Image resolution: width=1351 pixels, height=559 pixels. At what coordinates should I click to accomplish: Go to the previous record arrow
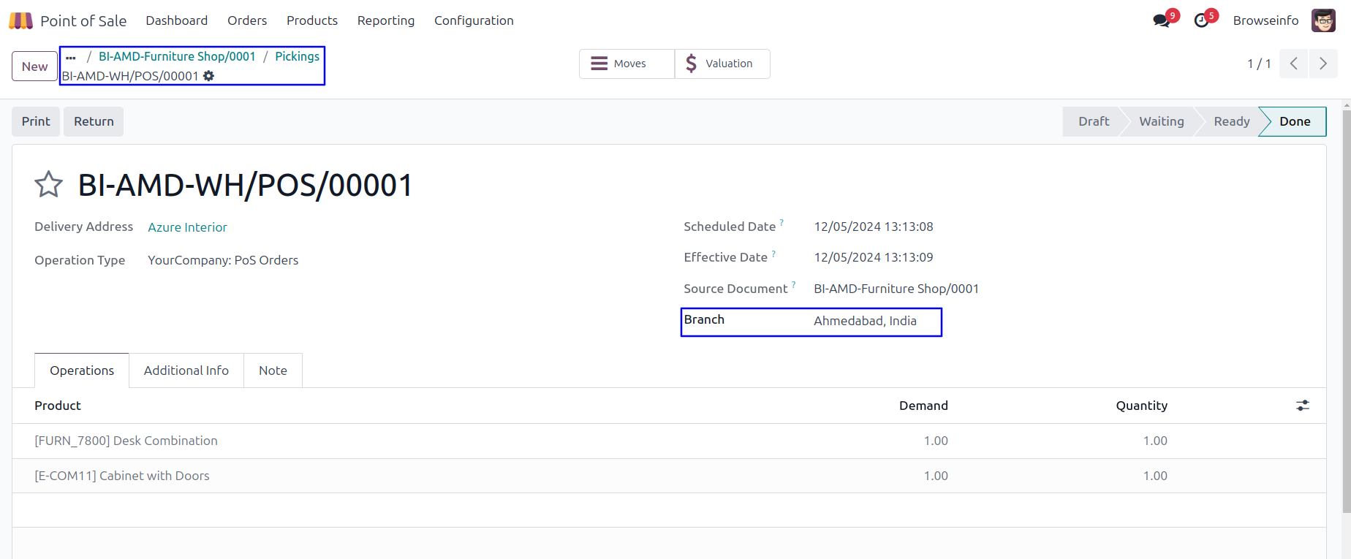(1294, 64)
